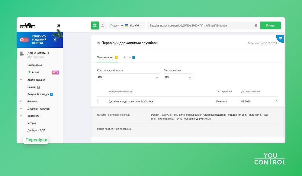Open the graduation cap tutorial icon
Screen dimensions: 302x176
click(x=281, y=38)
